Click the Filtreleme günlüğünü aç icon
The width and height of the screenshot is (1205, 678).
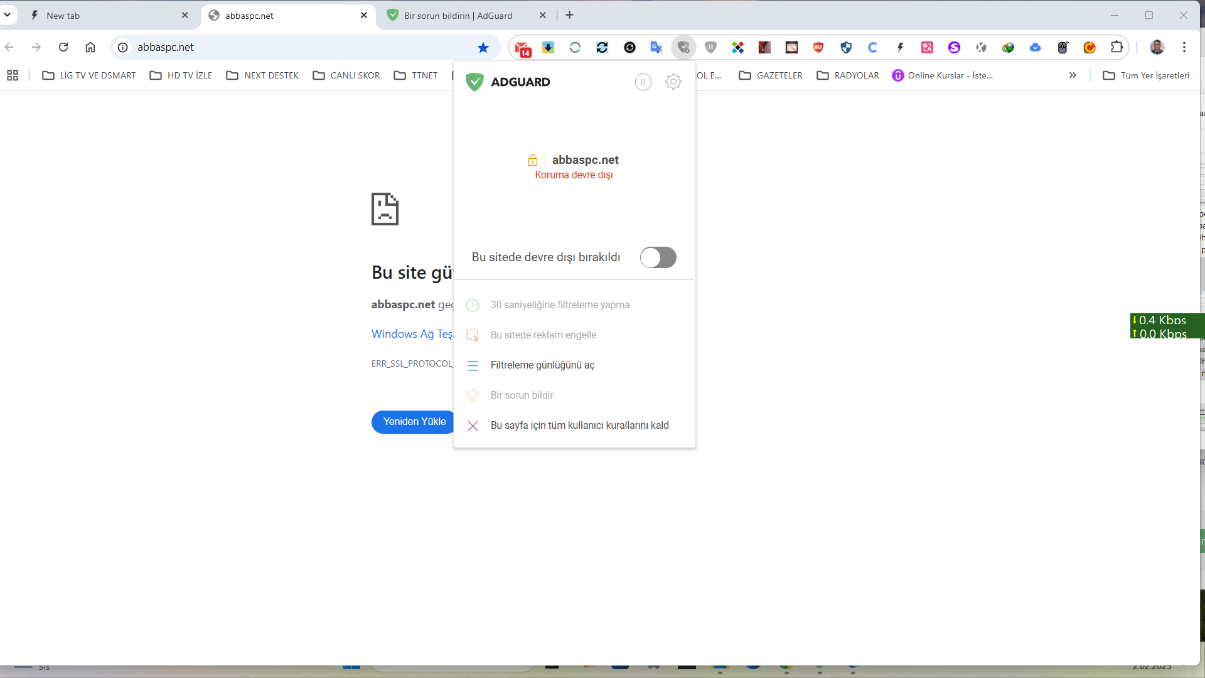point(472,365)
